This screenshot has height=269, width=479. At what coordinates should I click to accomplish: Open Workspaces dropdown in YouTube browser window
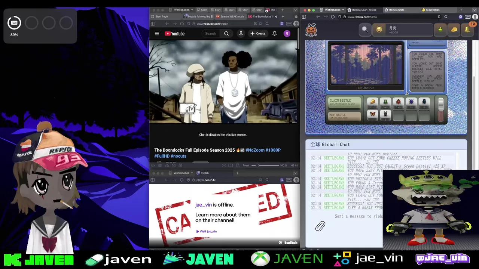(x=181, y=10)
